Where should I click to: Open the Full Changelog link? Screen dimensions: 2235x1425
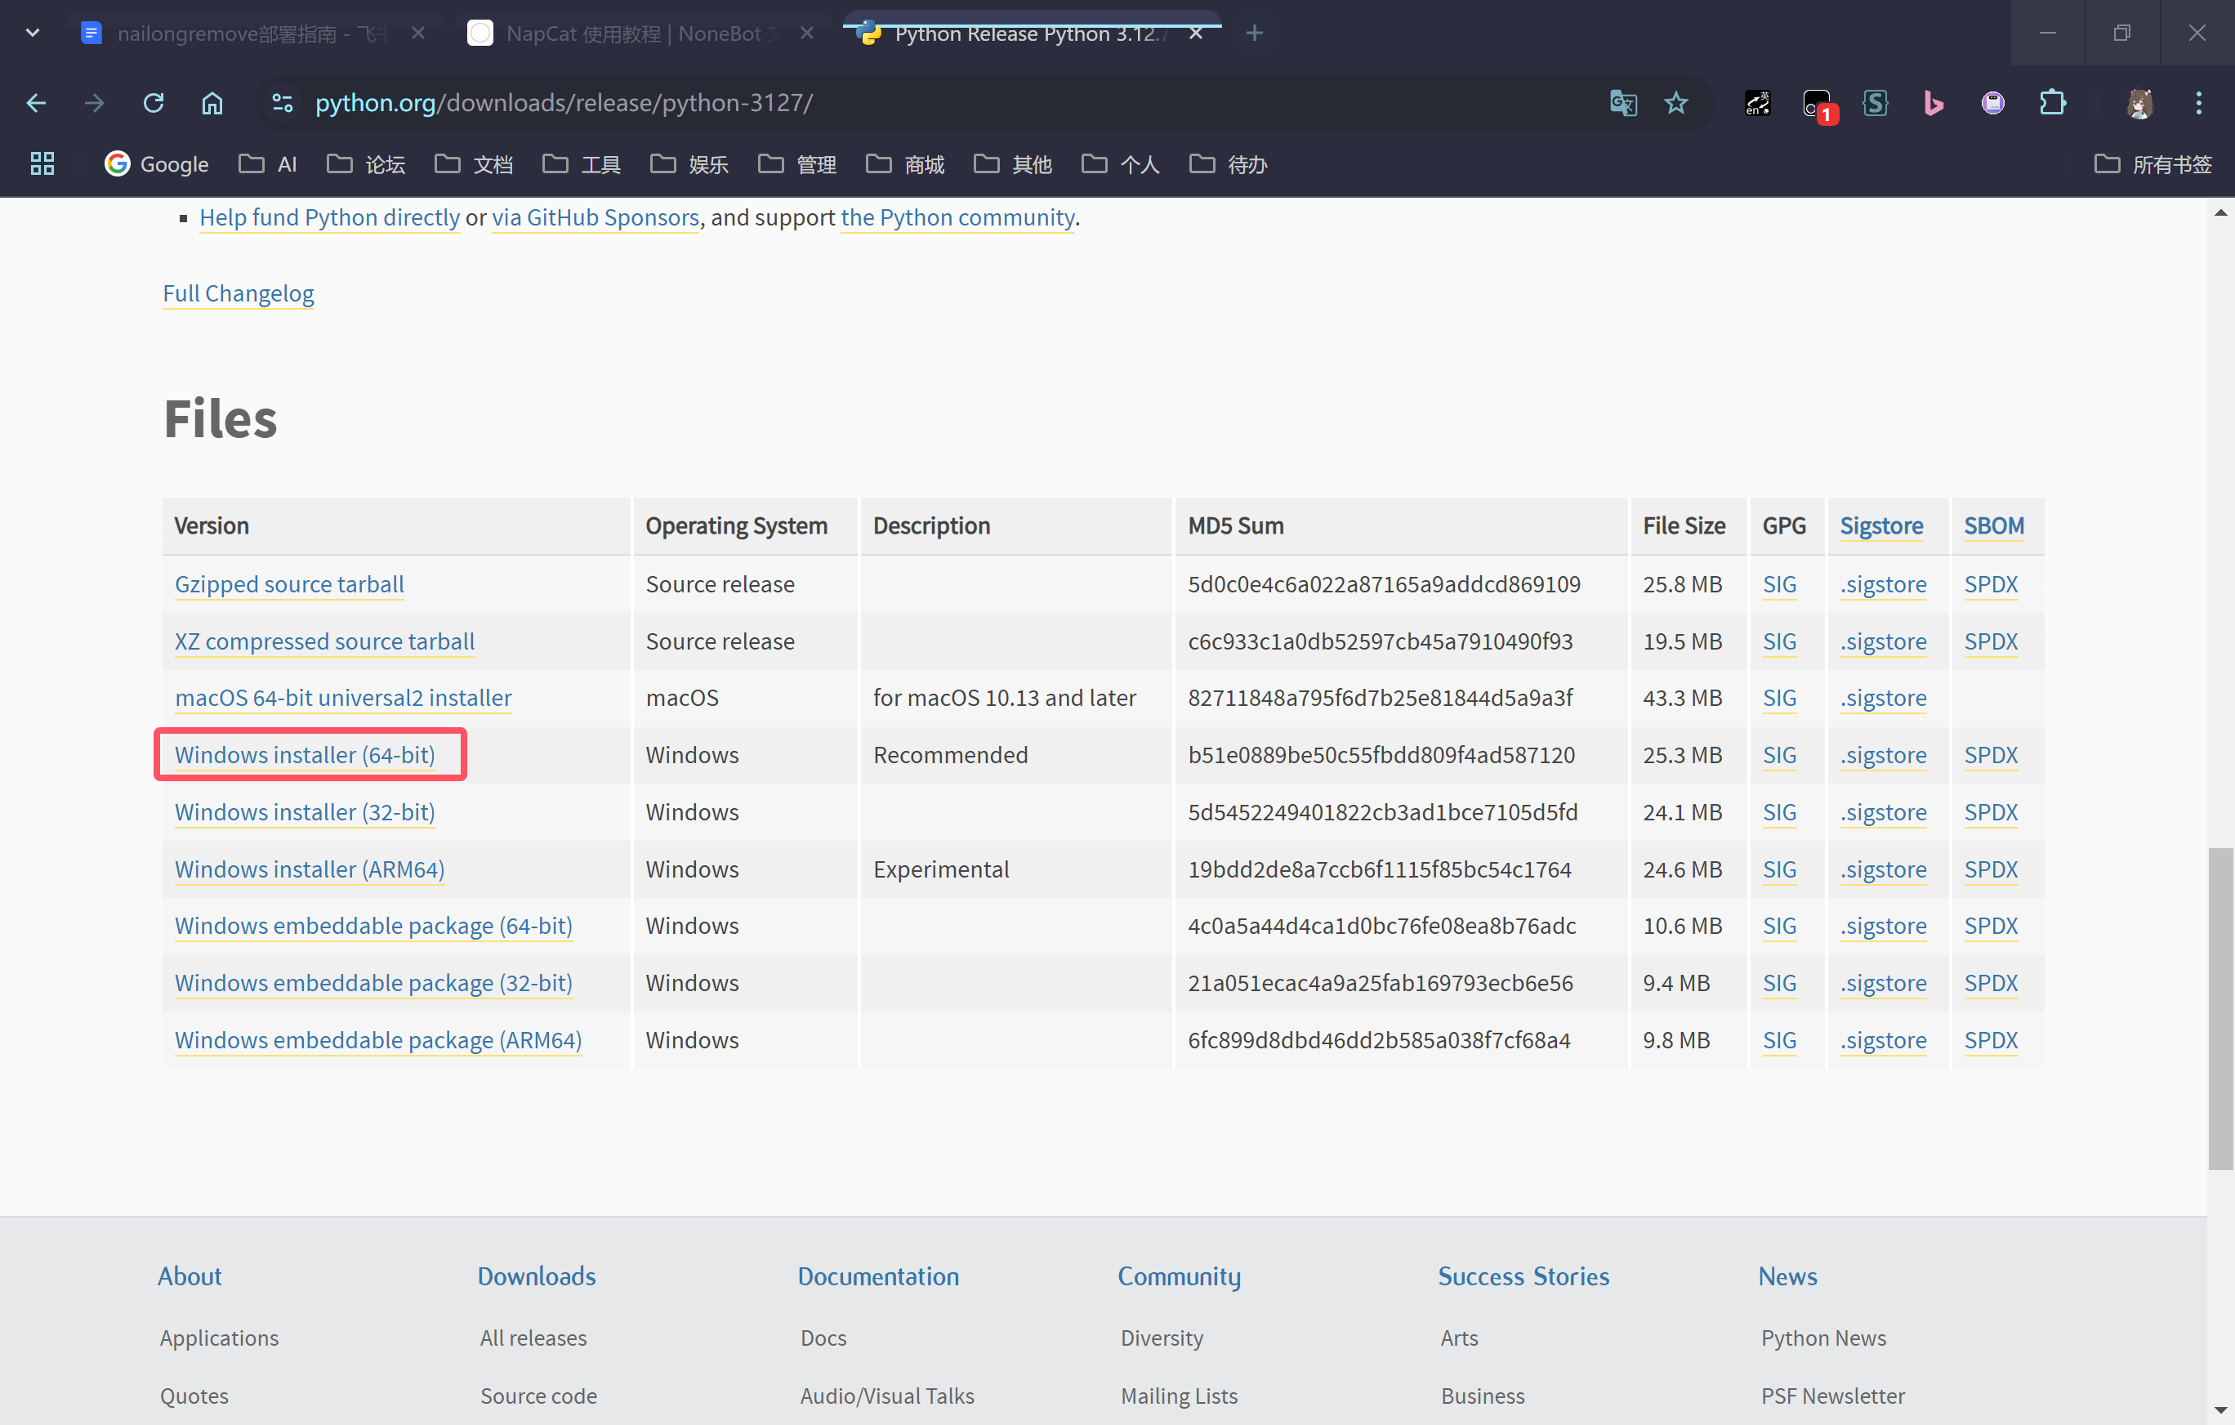click(239, 293)
